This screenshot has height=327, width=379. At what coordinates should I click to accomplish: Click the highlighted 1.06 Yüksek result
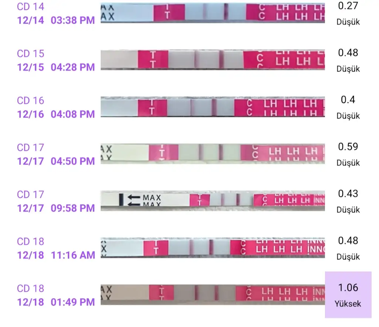point(348,295)
